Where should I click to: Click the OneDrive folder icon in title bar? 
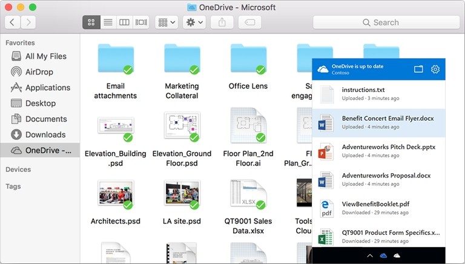[192, 7]
